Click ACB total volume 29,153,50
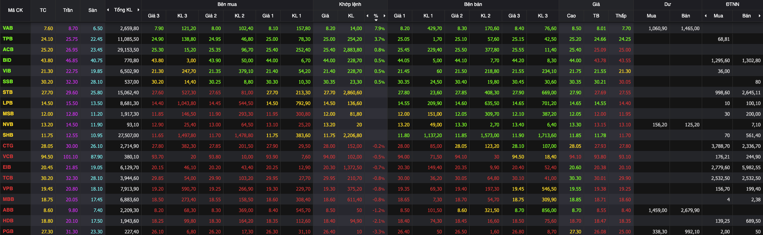Image resolution: width=763 pixels, height=235 pixels. pyautogui.click(x=128, y=50)
